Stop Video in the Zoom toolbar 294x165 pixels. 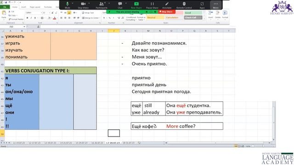pos(83,5)
